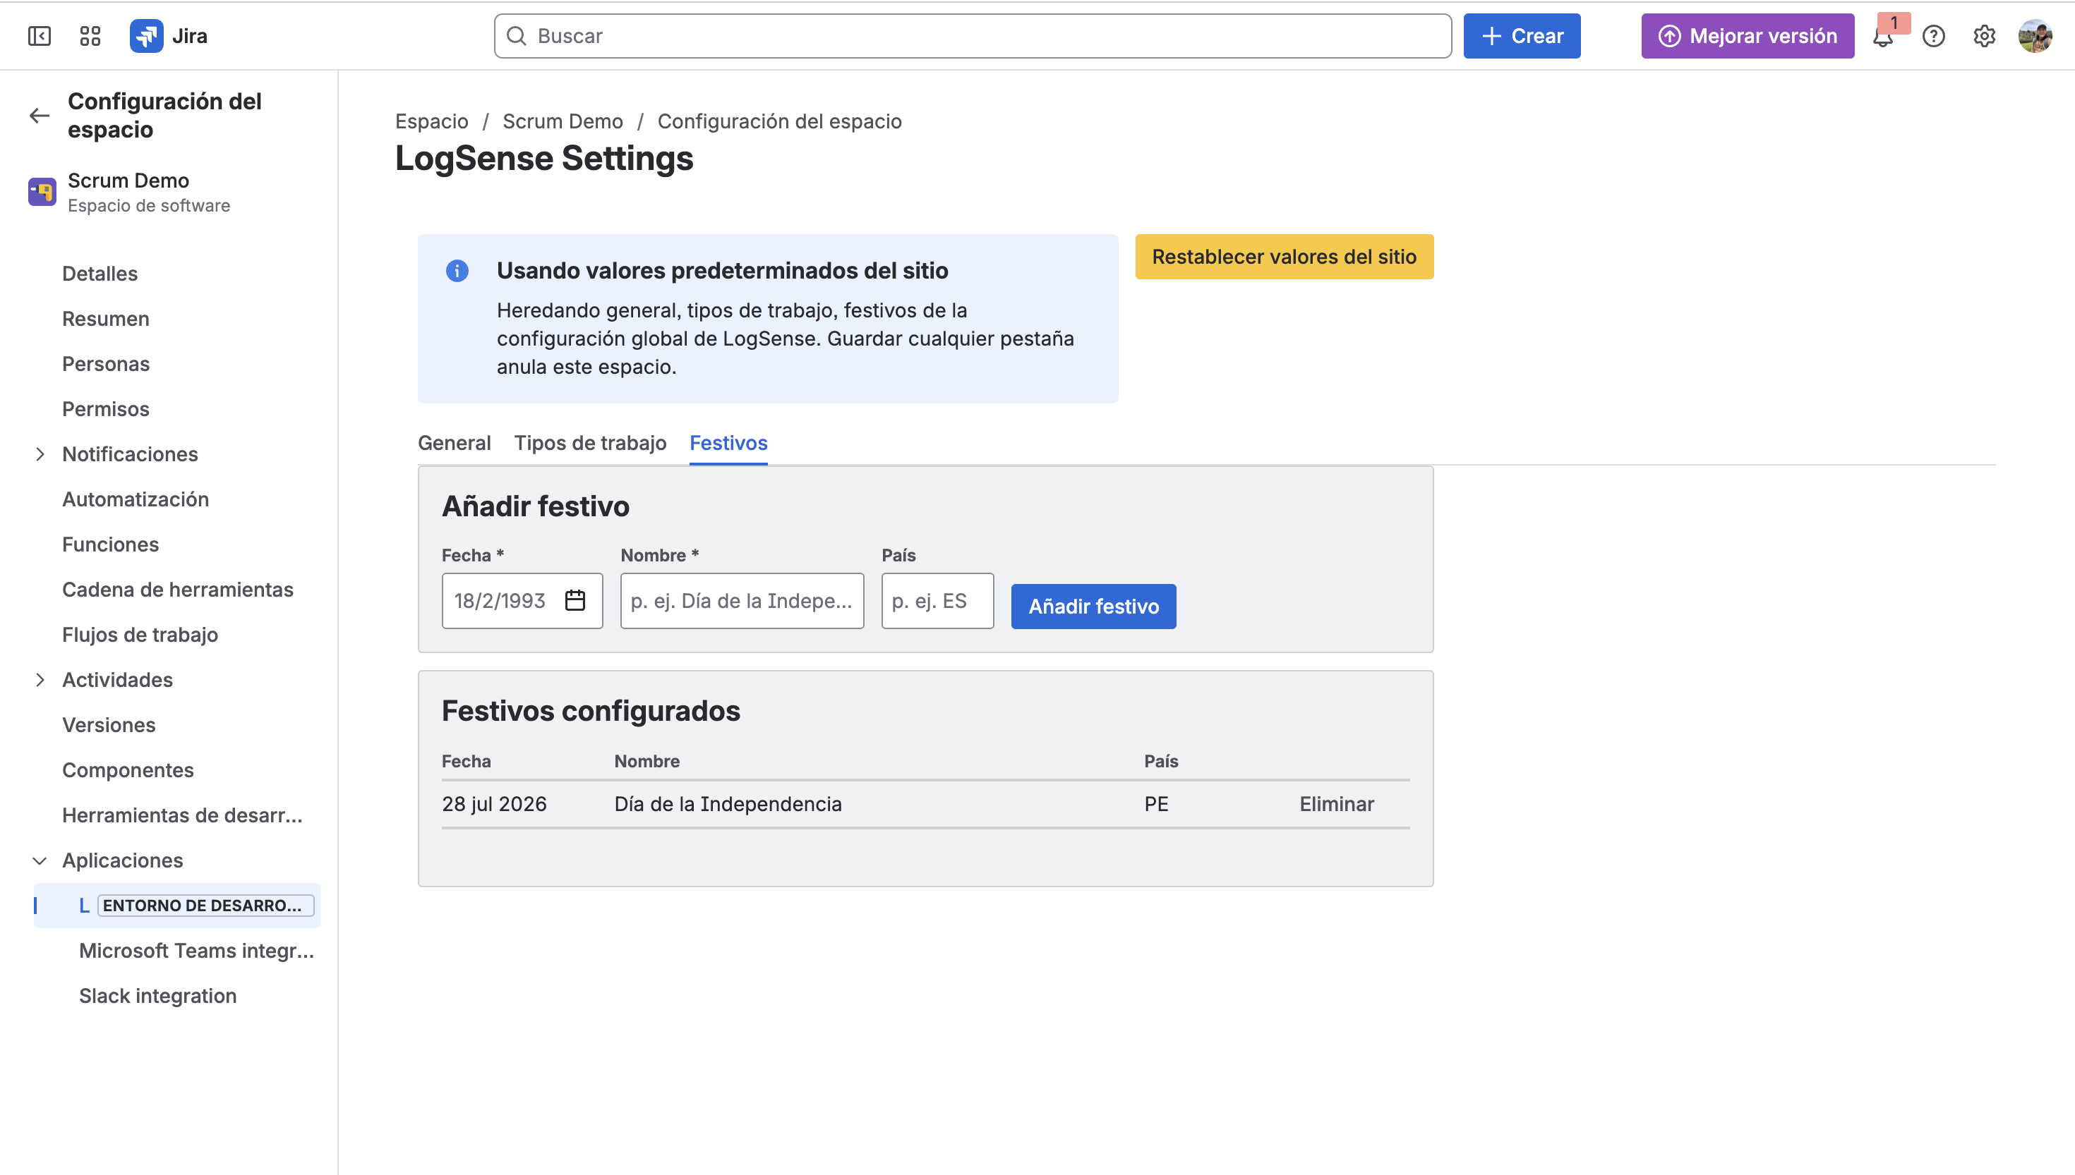Open Componentes in the sidebar
The image size is (2075, 1175).
(x=128, y=770)
